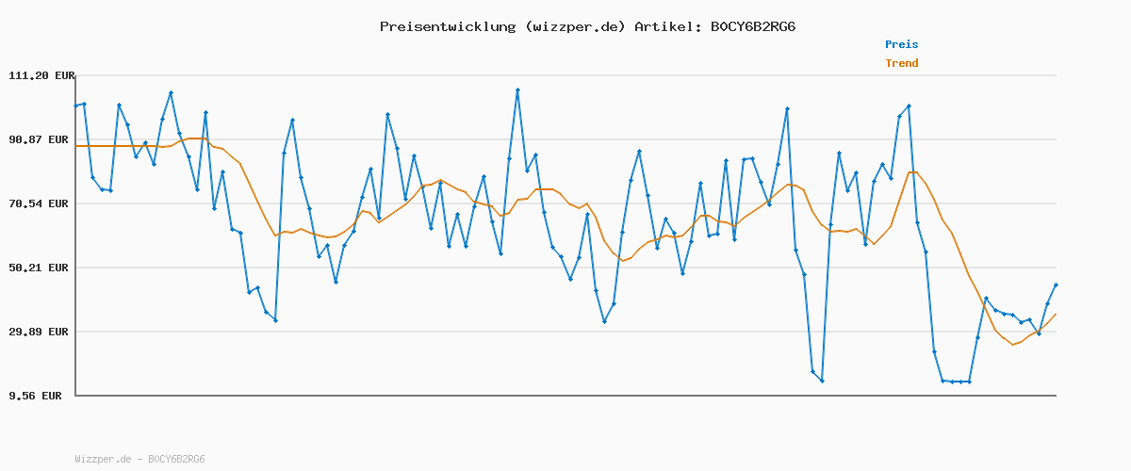This screenshot has width=1131, height=471.
Task: Toggle the orange Trend legend entry
Action: tap(901, 64)
